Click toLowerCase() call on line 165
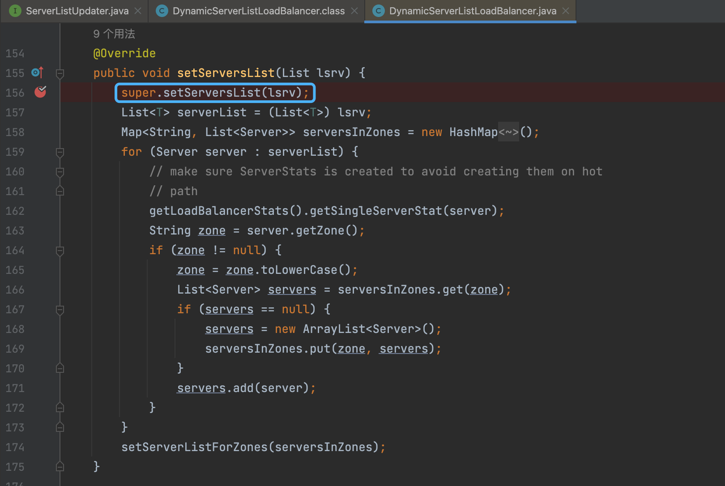 (x=306, y=270)
